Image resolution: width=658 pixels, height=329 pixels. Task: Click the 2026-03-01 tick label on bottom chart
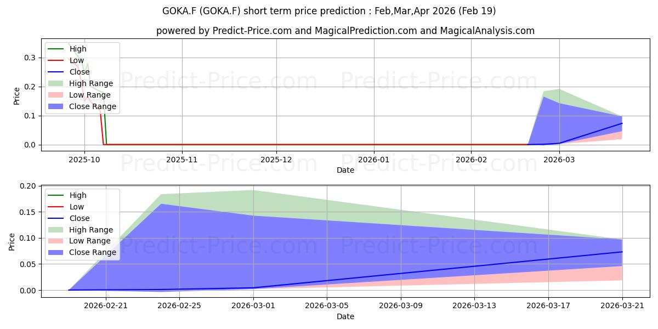click(x=253, y=305)
